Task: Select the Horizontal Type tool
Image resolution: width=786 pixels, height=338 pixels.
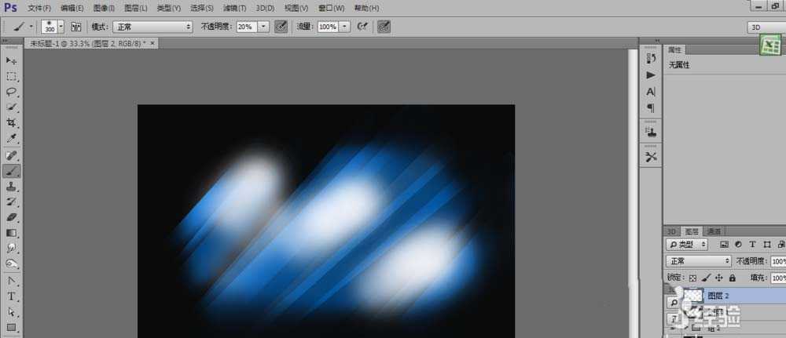Action: 12,296
